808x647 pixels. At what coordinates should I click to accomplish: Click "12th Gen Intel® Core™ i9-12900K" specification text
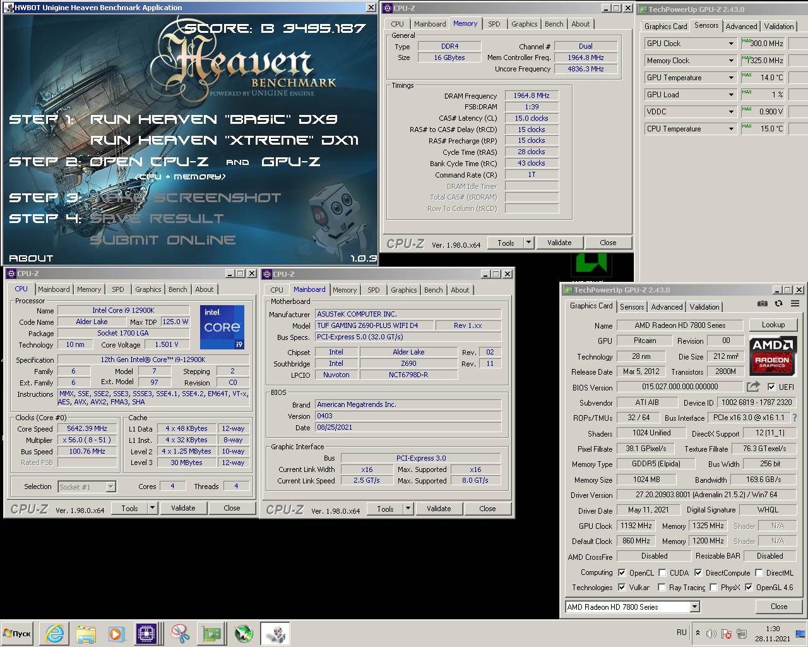(x=153, y=360)
